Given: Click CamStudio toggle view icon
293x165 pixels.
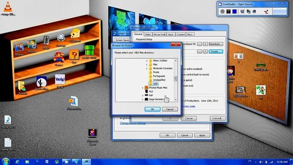Looking at the screenshot, I should [266, 12].
